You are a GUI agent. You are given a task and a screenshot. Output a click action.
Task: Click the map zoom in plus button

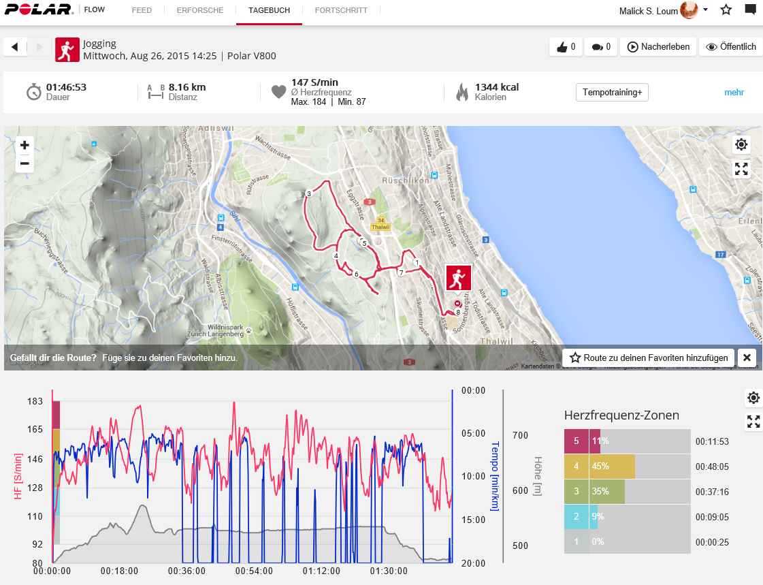[x=25, y=145]
